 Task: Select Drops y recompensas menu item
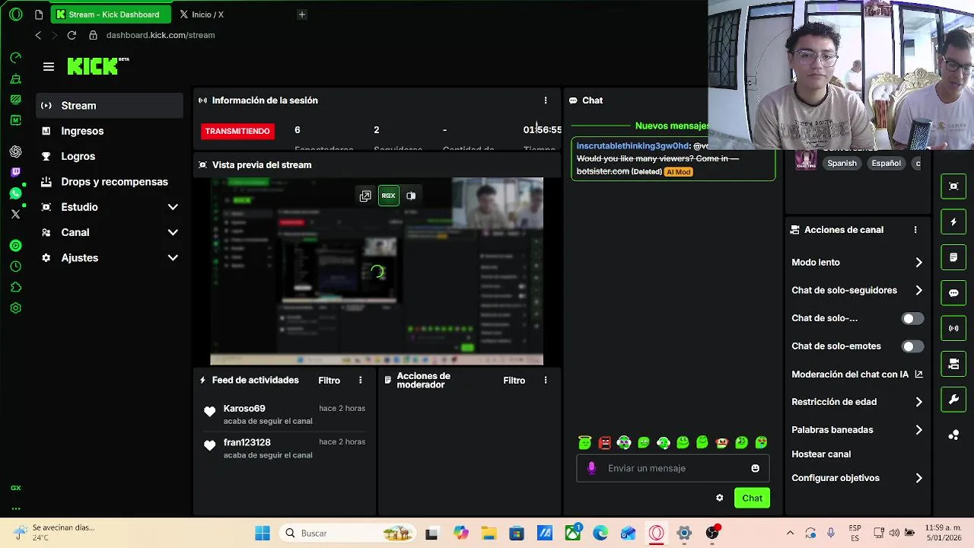pos(110,182)
